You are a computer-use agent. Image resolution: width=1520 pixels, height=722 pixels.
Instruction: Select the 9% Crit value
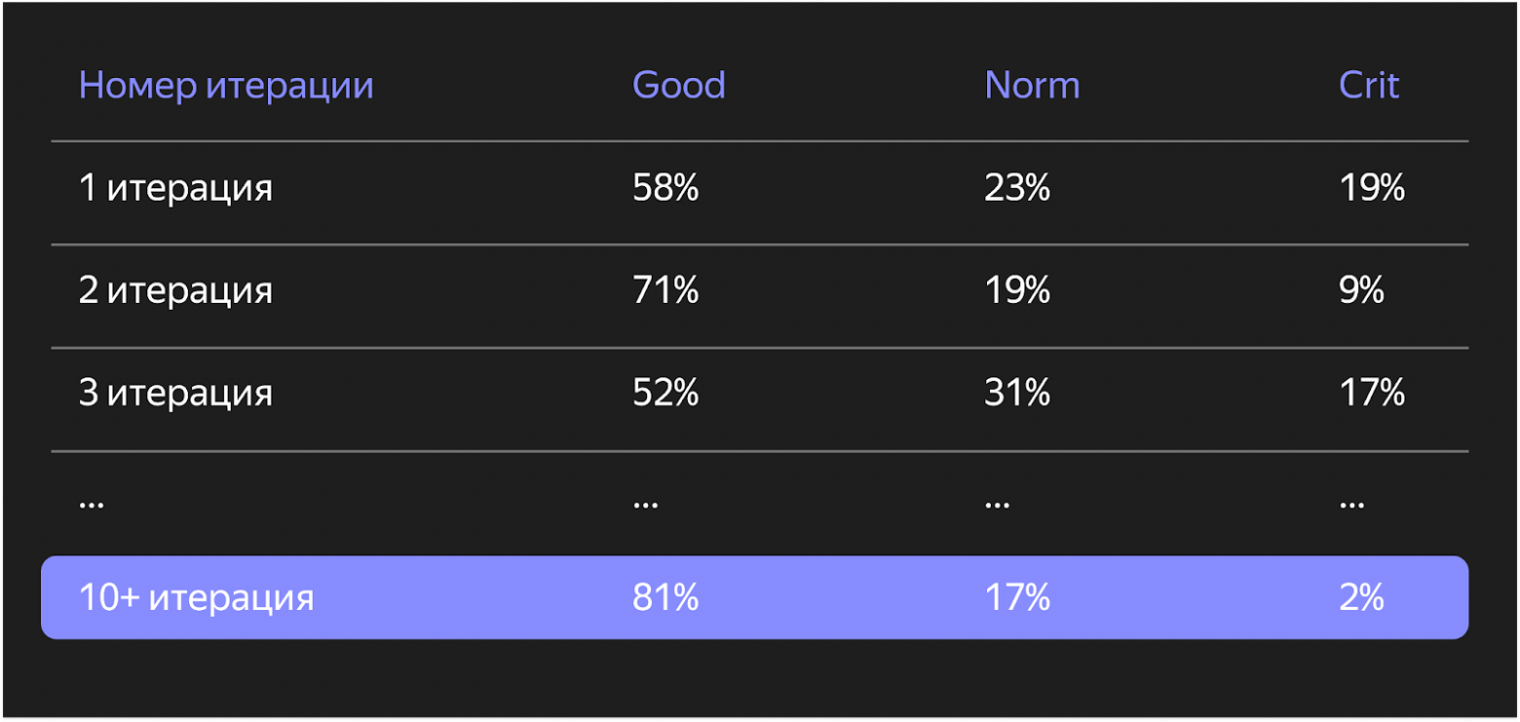point(1361,290)
